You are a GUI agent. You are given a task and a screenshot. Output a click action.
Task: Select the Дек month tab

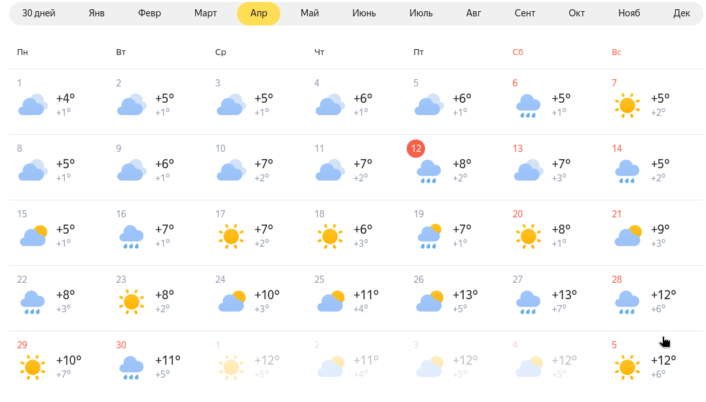681,13
